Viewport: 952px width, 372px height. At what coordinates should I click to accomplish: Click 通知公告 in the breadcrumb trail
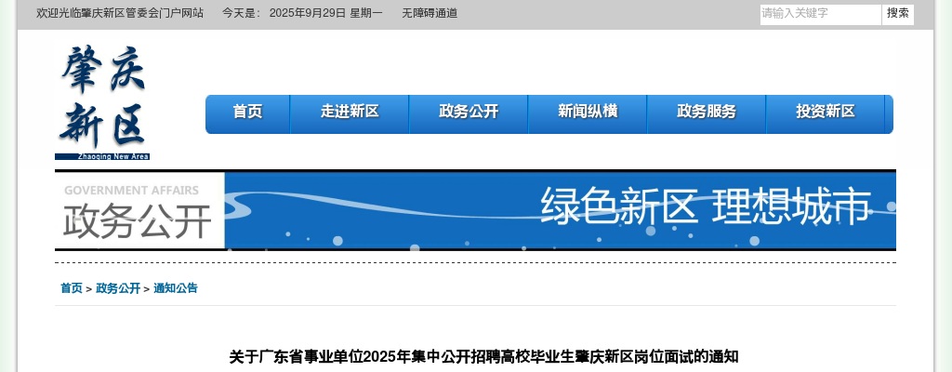(176, 289)
